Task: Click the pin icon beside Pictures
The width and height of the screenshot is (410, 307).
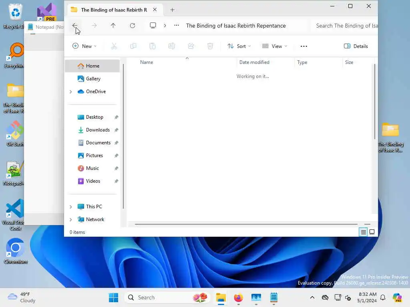Action: tap(117, 155)
